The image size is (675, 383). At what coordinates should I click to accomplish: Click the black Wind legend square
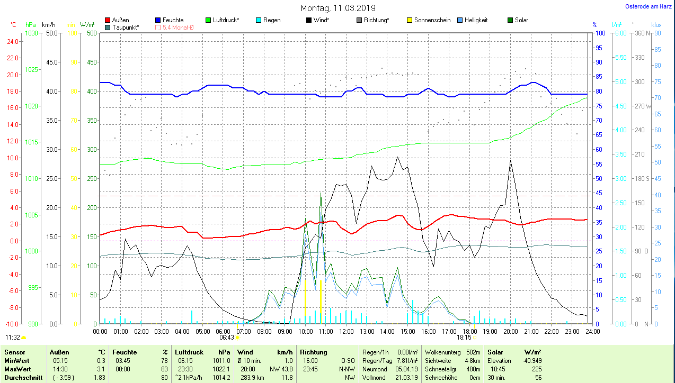[309, 20]
